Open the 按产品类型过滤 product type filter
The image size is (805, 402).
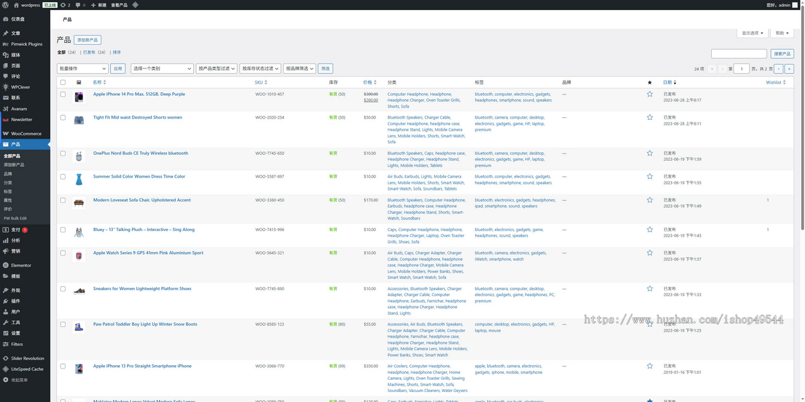pyautogui.click(x=217, y=68)
